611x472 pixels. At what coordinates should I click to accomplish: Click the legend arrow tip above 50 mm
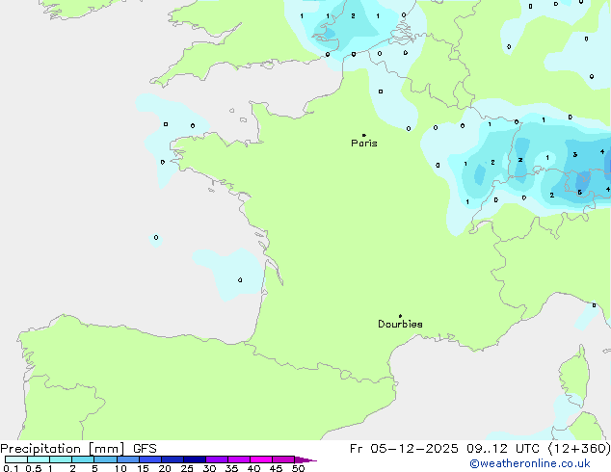pos(305,459)
